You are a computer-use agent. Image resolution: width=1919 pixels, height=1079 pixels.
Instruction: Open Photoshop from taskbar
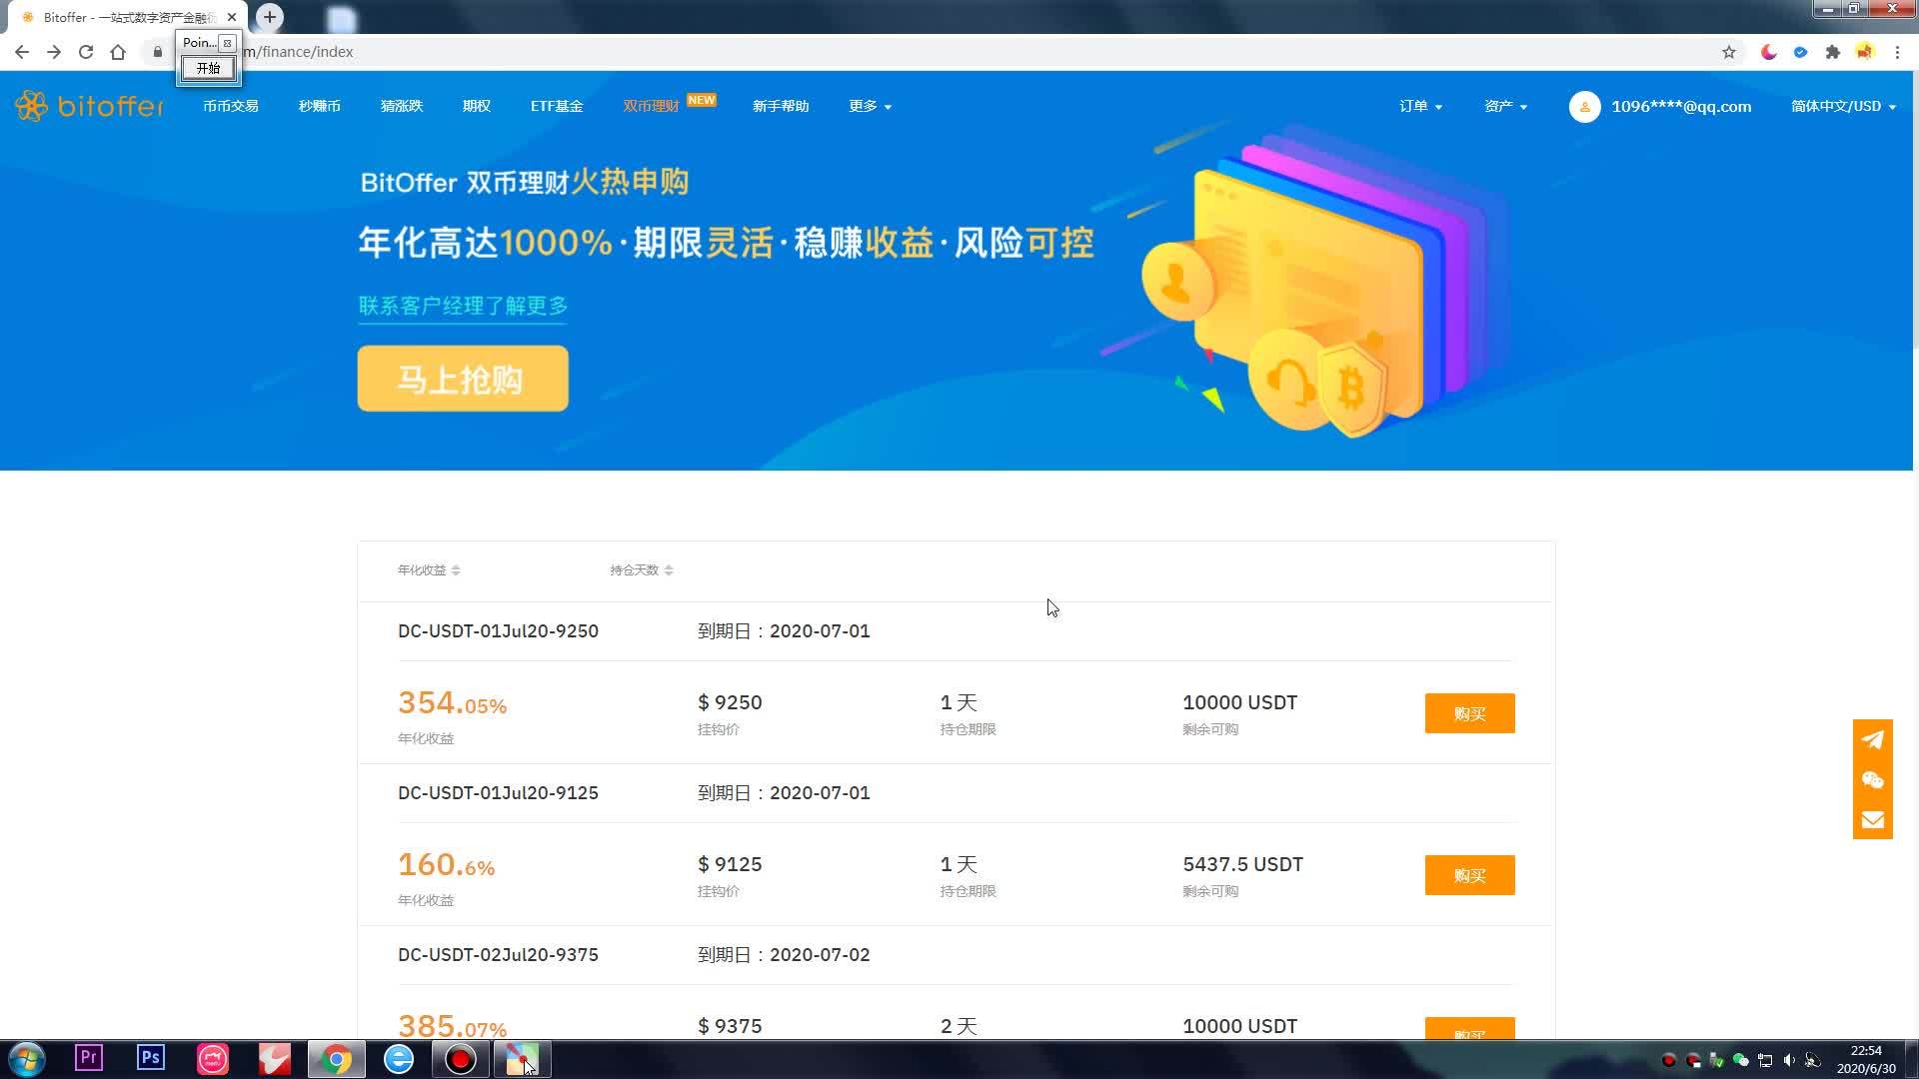click(x=151, y=1058)
